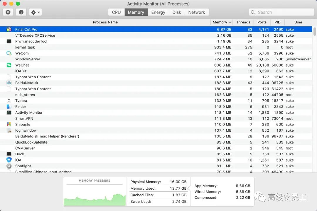Click the Final Cut Pro clapperboard icon

pos(9,29)
